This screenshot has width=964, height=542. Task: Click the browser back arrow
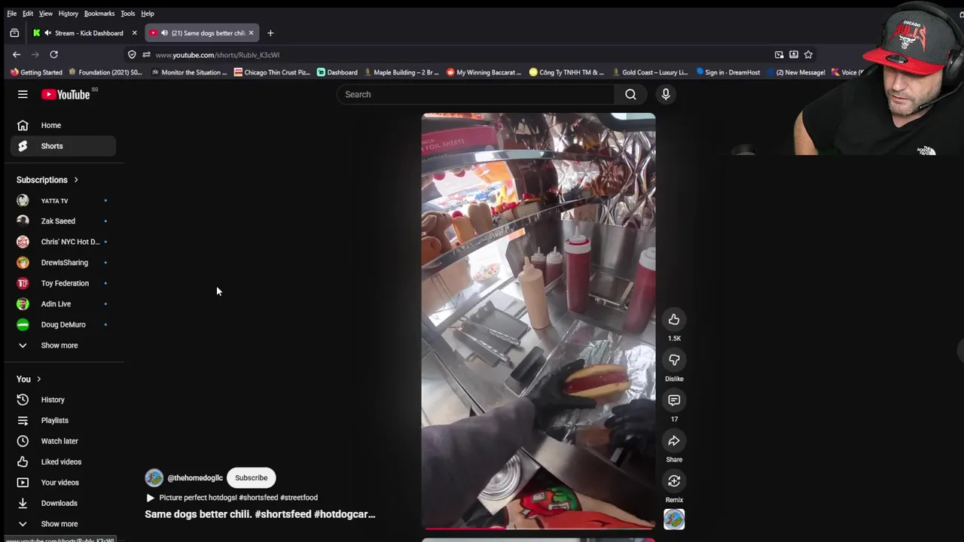(x=17, y=54)
